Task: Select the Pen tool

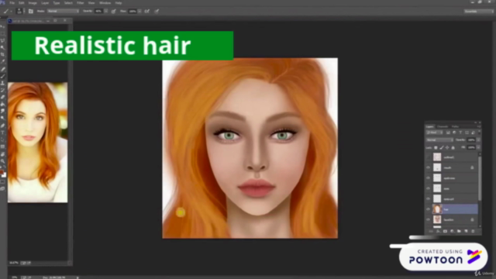Action: (x=3, y=126)
